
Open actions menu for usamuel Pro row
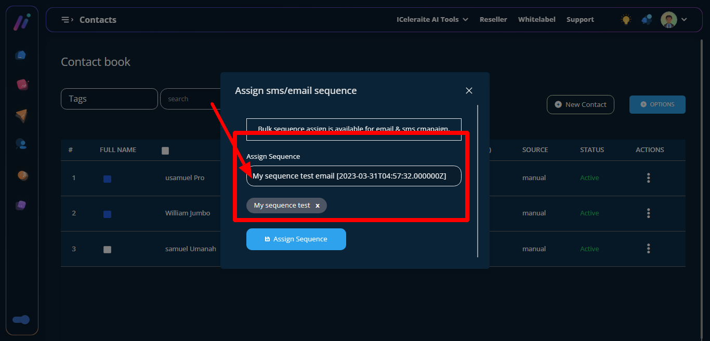click(648, 178)
